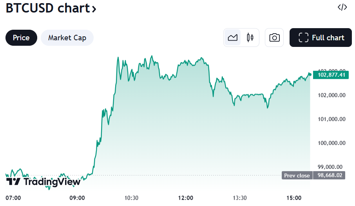Open the embed code icon
The image size is (355, 206).
(342, 7)
